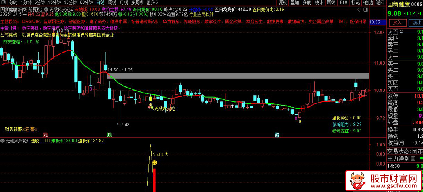This screenshot has width=423, height=192.
Task: Select the 1分钟 period tab
Action: coord(26,3)
